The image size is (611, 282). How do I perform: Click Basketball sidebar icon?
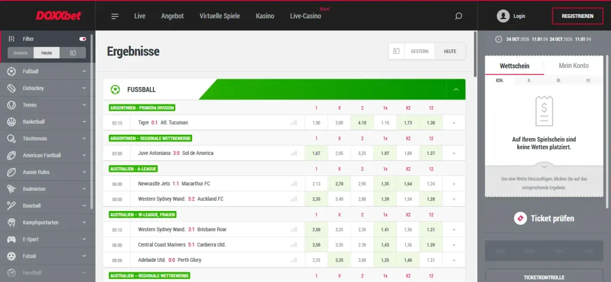tap(12, 122)
